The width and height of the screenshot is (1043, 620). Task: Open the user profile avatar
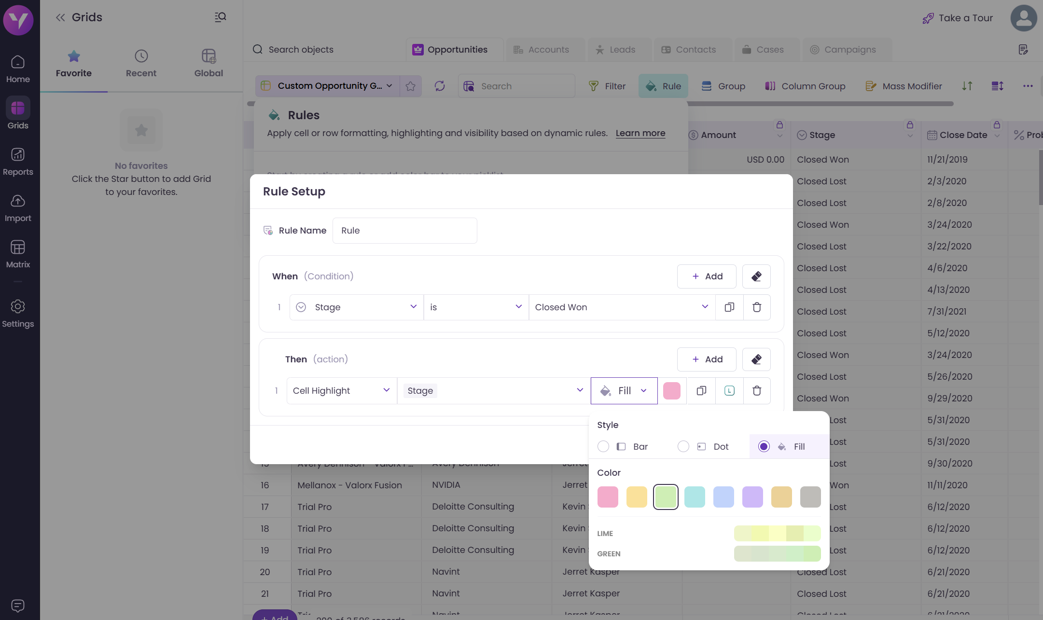1024,18
